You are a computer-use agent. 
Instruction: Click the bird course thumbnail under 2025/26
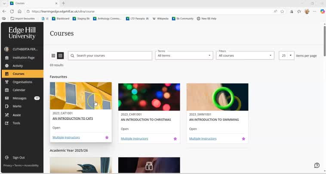pyautogui.click(x=81, y=165)
